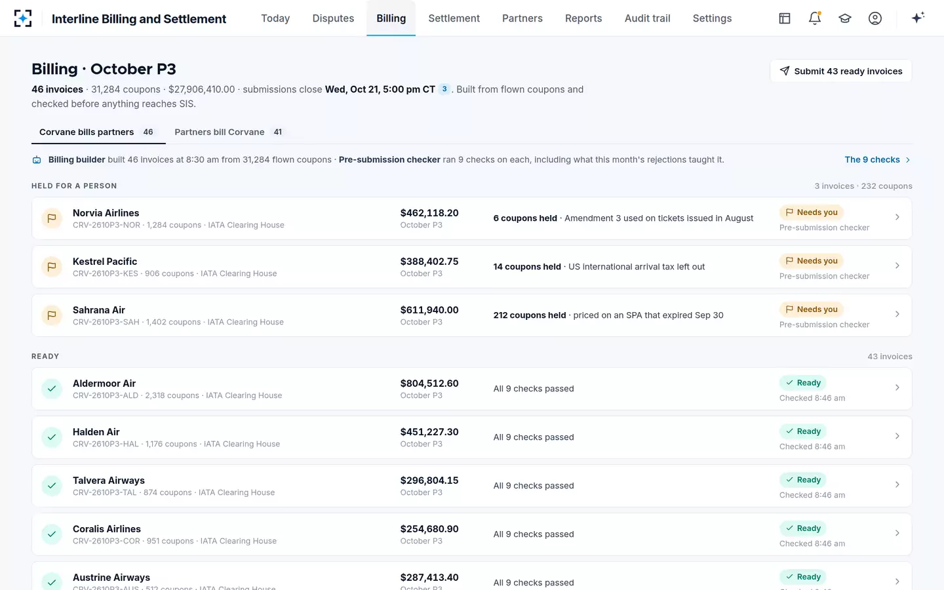Open the layout panel icon in header

(785, 18)
